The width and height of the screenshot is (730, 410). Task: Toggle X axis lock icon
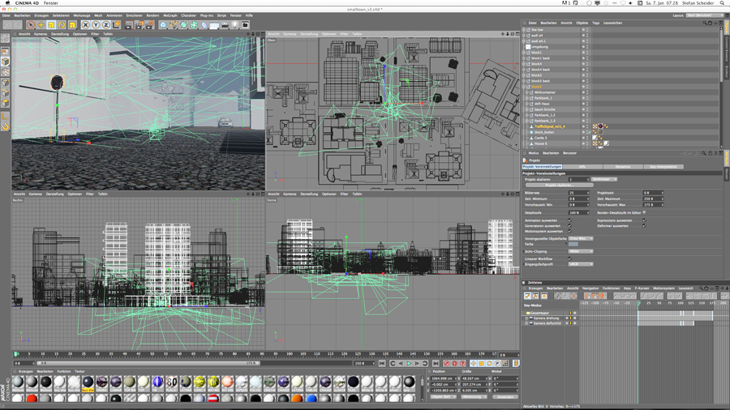tap(85, 25)
